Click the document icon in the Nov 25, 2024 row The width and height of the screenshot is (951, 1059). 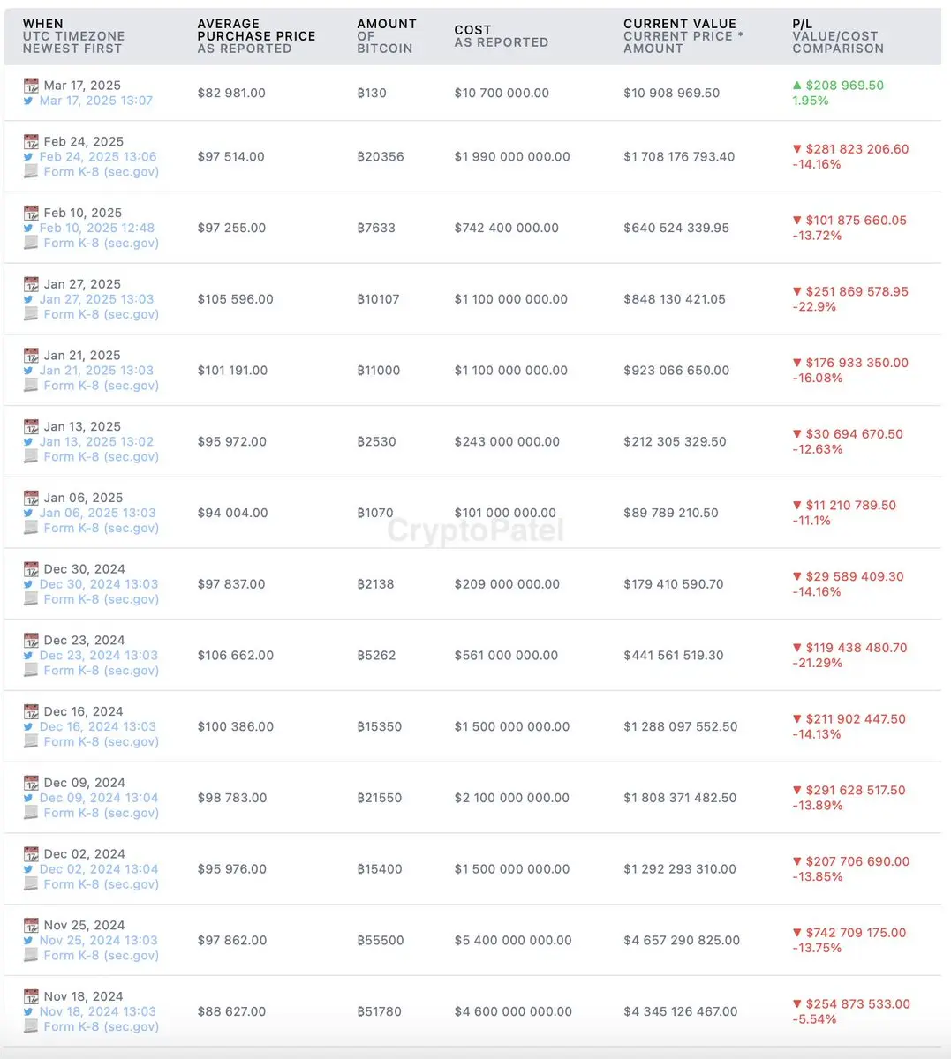31,955
